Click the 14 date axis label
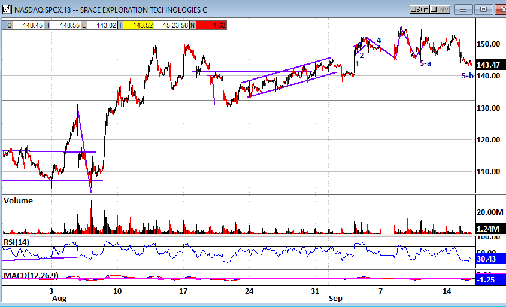The height and width of the screenshot is (307, 506). click(447, 291)
